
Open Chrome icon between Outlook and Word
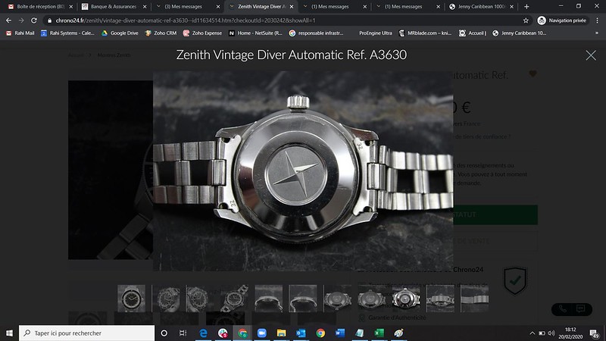pyautogui.click(x=320, y=333)
